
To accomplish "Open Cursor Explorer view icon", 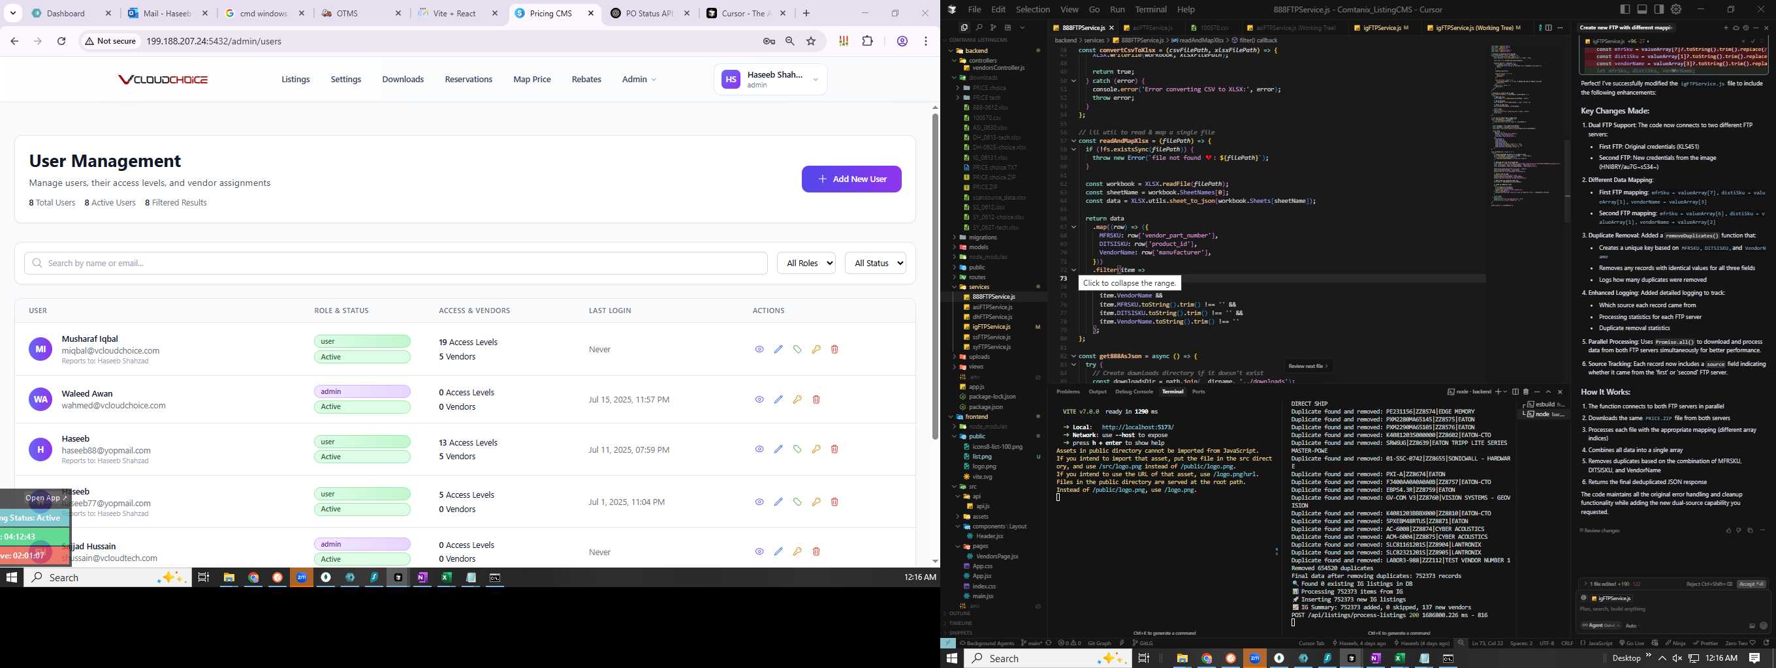I will tap(964, 27).
